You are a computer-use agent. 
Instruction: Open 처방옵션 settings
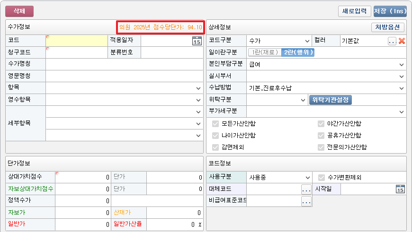tap(387, 27)
